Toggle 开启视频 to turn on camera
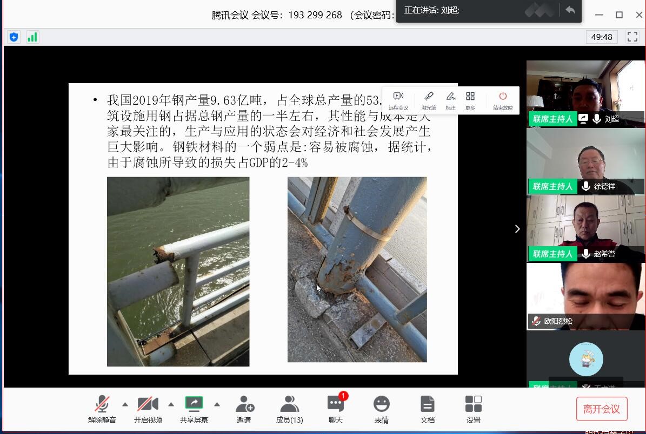The width and height of the screenshot is (646, 434). point(148,409)
